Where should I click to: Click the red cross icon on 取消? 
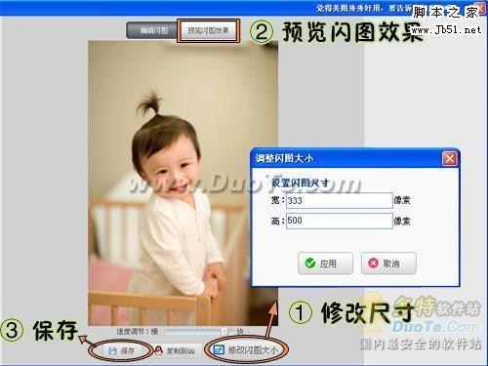click(x=373, y=263)
